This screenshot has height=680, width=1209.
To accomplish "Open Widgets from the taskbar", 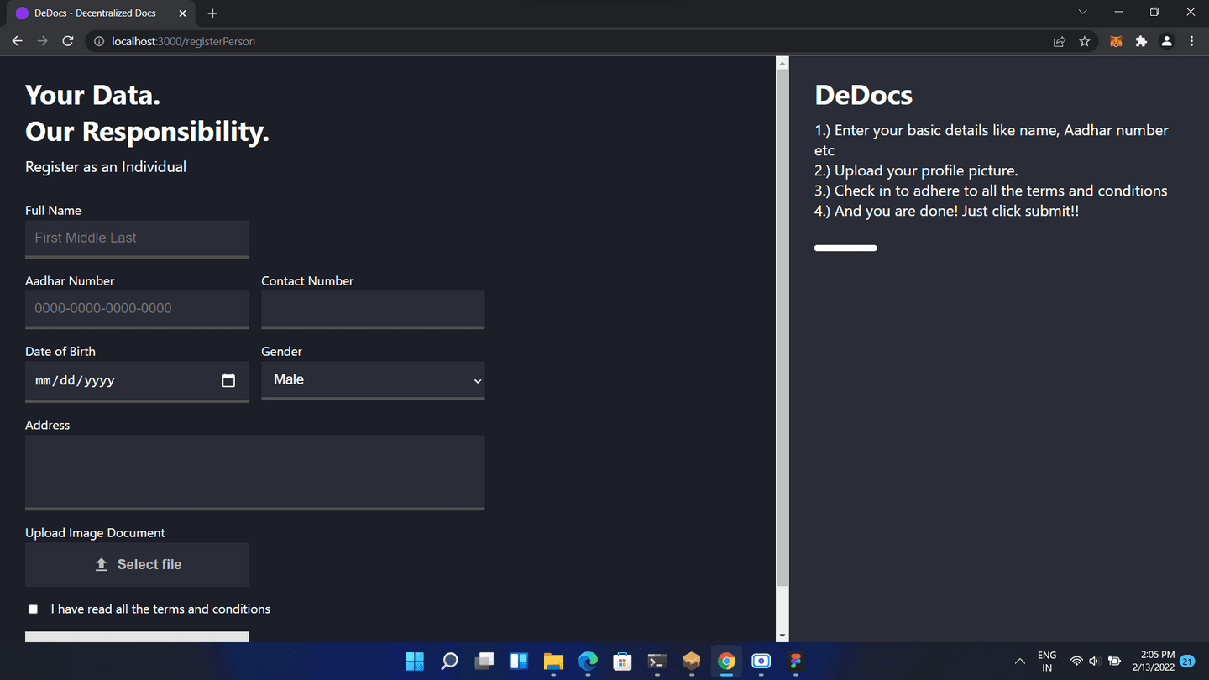I will pos(519,661).
